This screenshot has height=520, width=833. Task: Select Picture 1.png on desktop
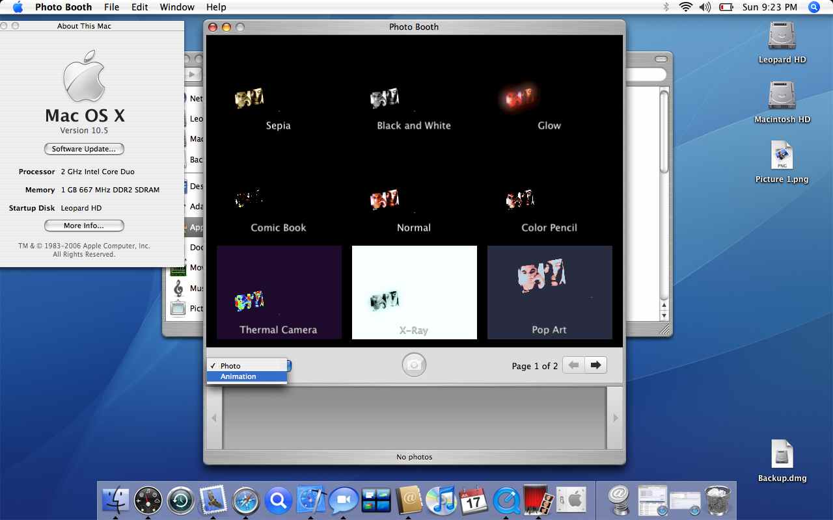click(782, 162)
